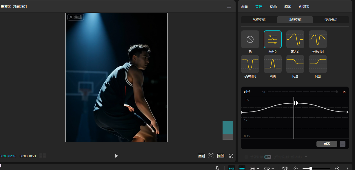This screenshot has height=170, width=355.
Task: Open the preview axis dropdown arrow
Action: tap(273, 168)
